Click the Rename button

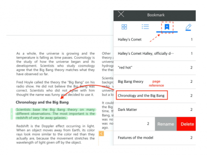(x=166, y=124)
